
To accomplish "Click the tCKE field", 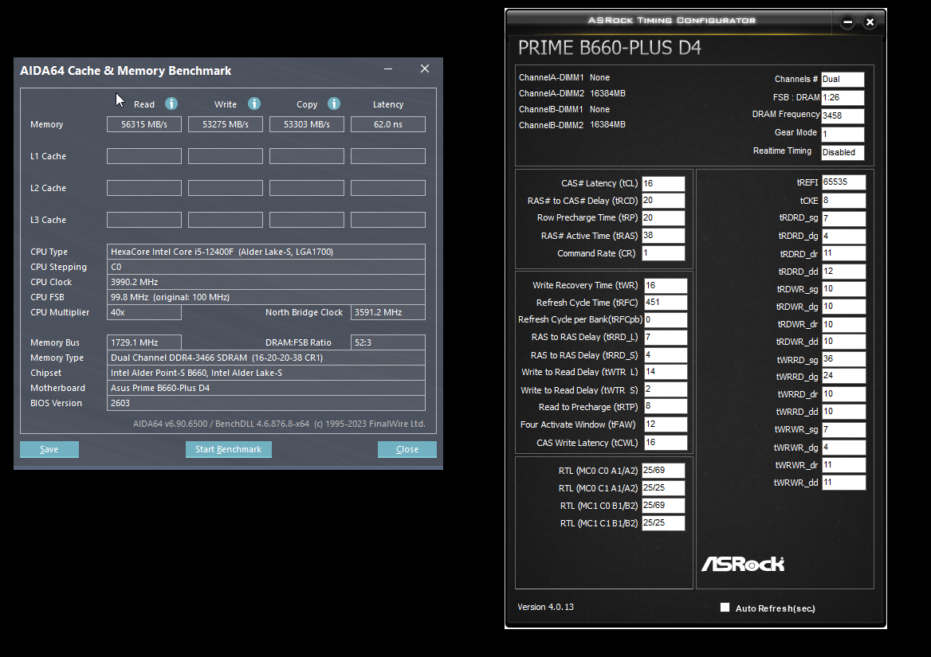I will (843, 201).
